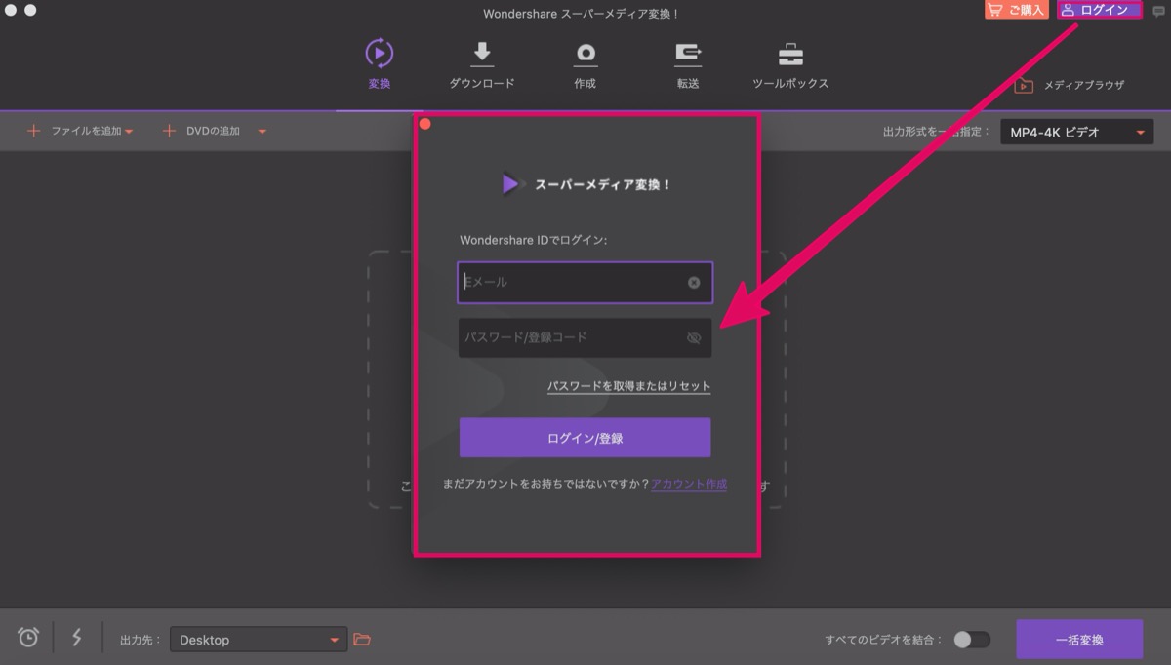Viewport: 1171px width, 665px height.
Task: Focus the パスワード/登録コード input field
Action: click(585, 338)
